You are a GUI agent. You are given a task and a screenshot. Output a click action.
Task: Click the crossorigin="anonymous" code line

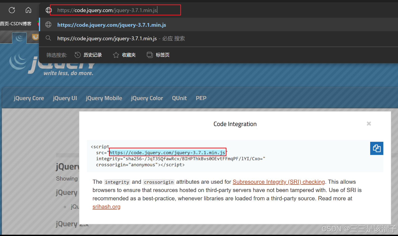[x=140, y=165]
